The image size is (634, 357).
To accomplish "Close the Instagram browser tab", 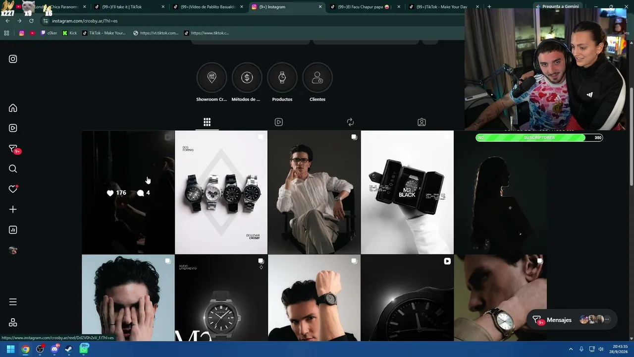I will 320,7.
